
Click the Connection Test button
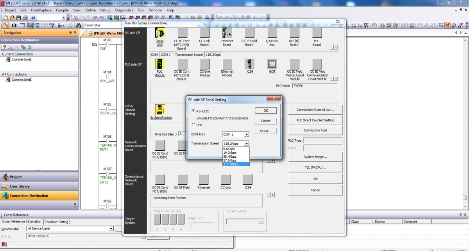(315, 130)
